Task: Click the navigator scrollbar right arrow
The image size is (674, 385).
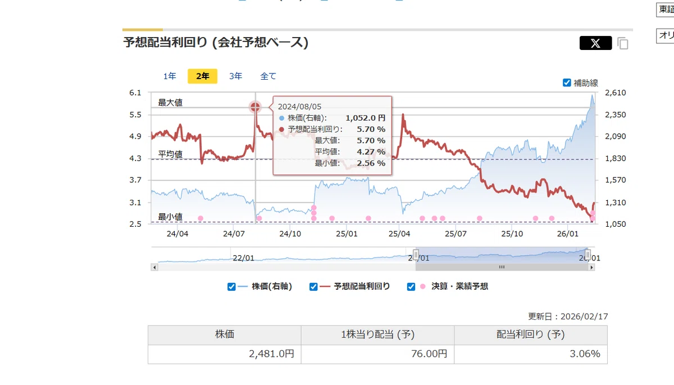Action: click(591, 267)
